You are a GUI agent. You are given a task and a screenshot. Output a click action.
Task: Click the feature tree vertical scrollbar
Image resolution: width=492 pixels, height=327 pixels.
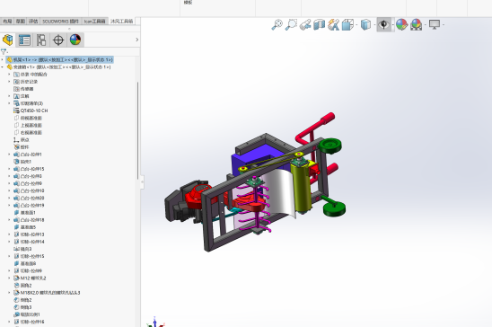click(137, 130)
